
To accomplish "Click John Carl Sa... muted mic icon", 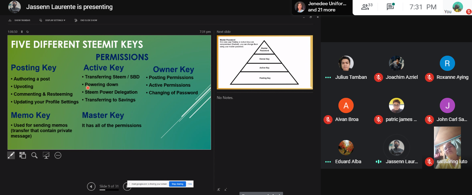I will click(429, 120).
